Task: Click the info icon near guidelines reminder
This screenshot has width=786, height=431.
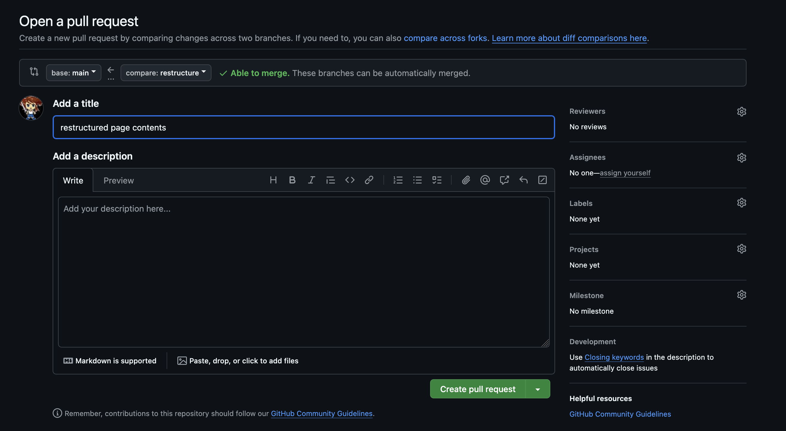Action: pos(57,413)
